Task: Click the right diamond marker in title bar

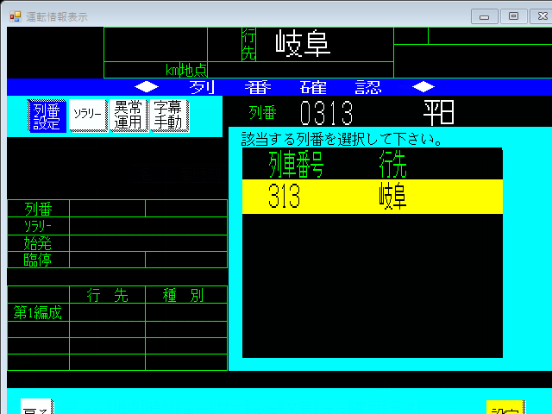Action: click(423, 86)
